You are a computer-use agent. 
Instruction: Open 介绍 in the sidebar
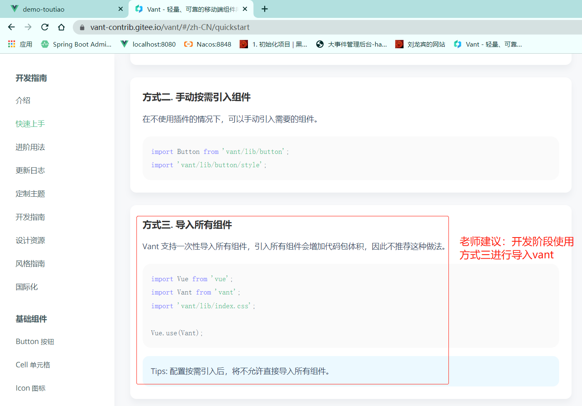point(23,100)
